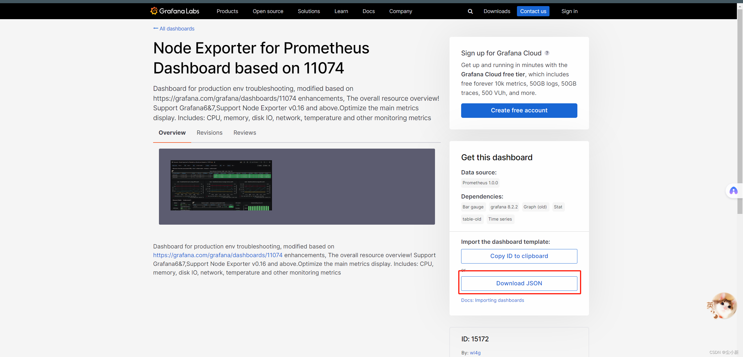743x357 pixels.
Task: Click the Download JSON button
Action: [519, 284]
